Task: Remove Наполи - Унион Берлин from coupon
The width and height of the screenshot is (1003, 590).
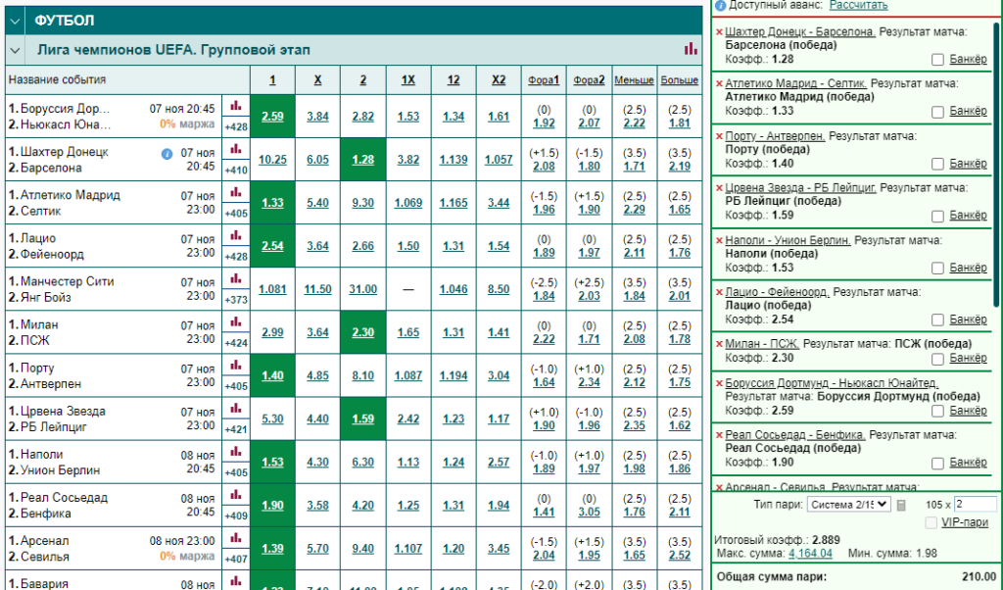Action: tap(719, 241)
